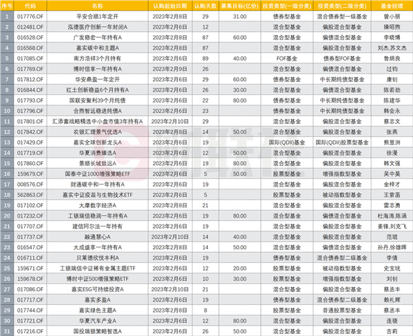Click fund name 融通慧心A
The width and height of the screenshot is (413, 336).
(98, 237)
